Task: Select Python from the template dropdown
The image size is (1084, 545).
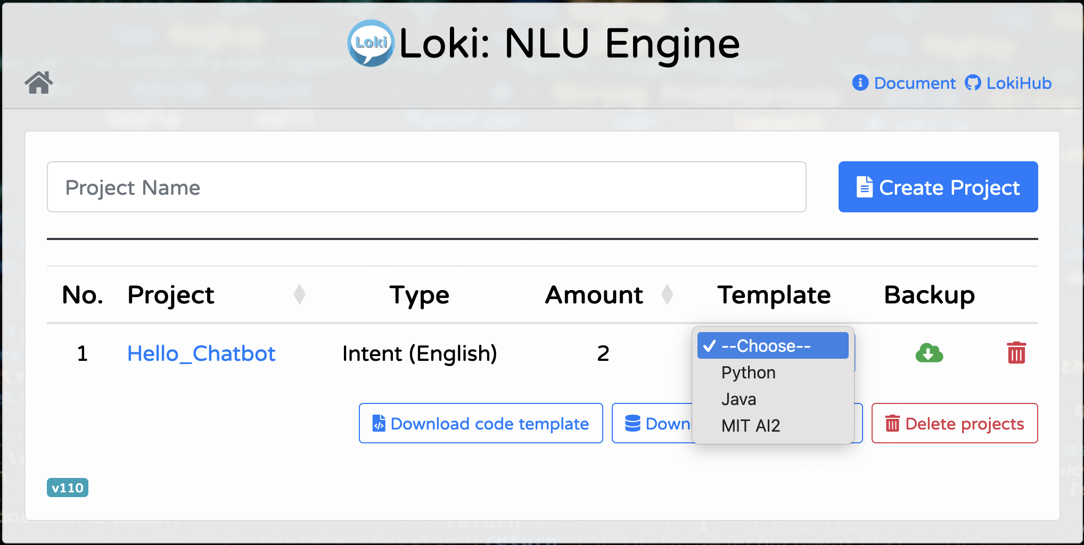Action: [748, 373]
